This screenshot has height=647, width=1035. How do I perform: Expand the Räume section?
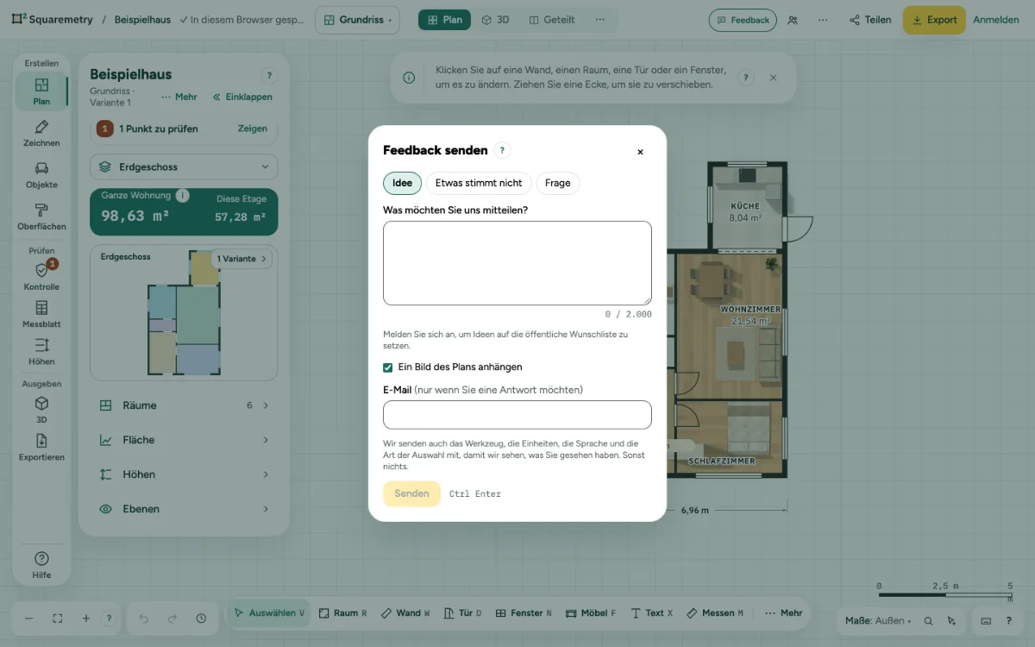184,405
